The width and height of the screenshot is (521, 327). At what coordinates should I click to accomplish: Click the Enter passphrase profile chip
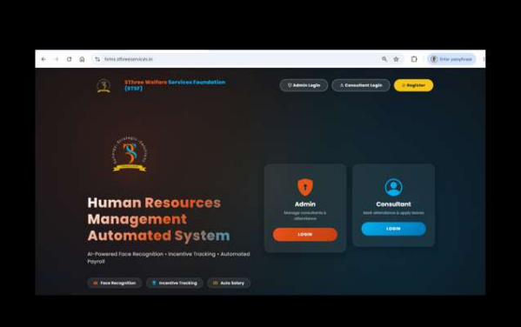click(451, 59)
